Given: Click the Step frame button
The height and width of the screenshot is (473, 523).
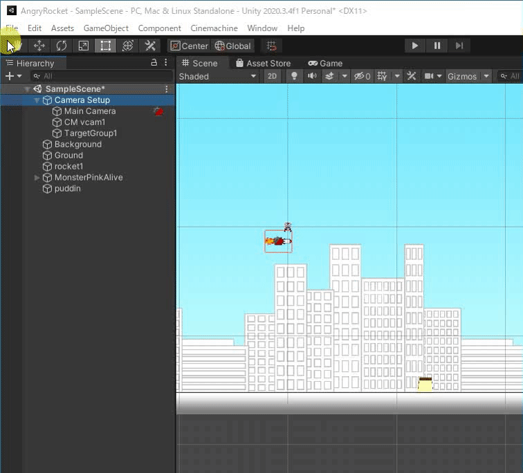Looking at the screenshot, I should click(x=459, y=46).
